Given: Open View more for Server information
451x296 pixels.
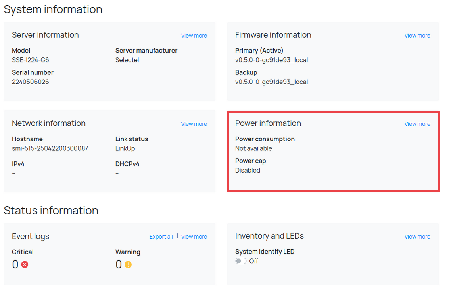Looking at the screenshot, I should pos(194,36).
